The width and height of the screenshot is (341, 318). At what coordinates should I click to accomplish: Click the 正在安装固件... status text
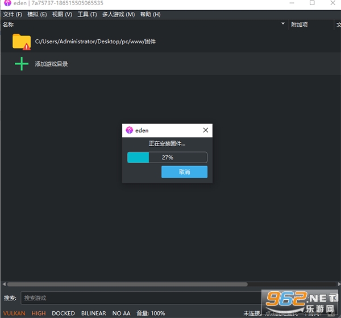167,143
